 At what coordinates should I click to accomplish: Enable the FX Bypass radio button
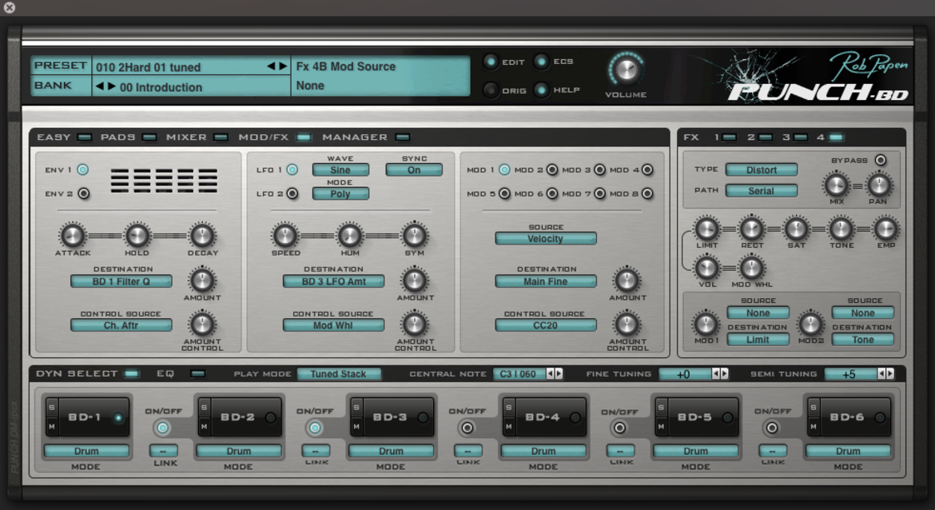tap(880, 161)
